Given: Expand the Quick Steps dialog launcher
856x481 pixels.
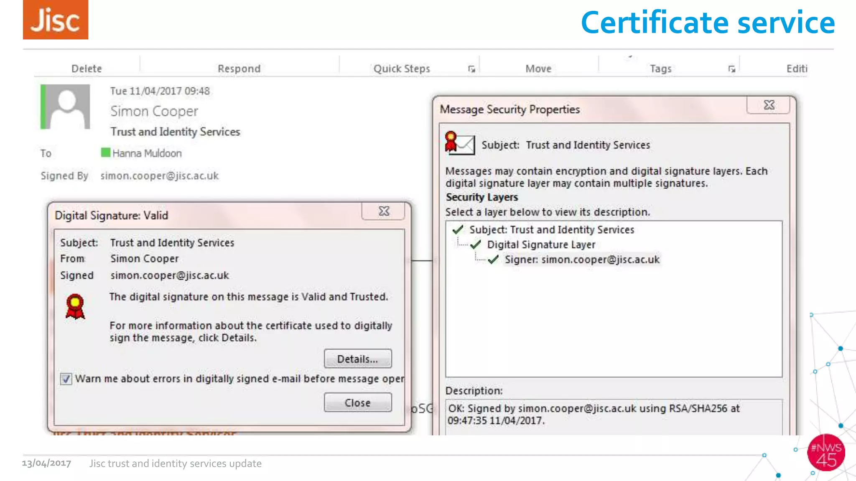Looking at the screenshot, I should click(471, 69).
